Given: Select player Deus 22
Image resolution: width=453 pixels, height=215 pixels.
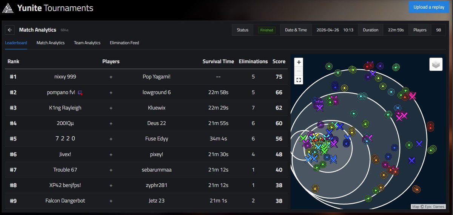Looking at the screenshot, I should [157, 124].
